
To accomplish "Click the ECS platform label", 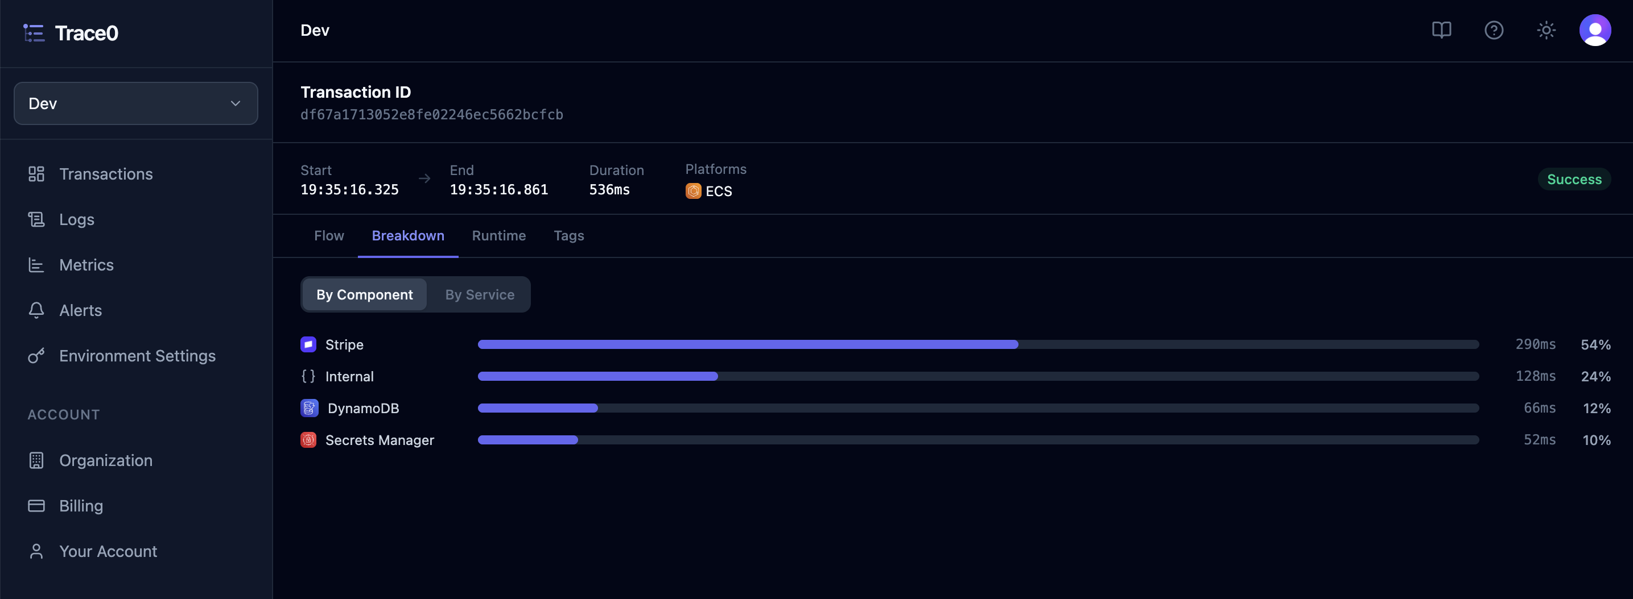I will point(718,191).
